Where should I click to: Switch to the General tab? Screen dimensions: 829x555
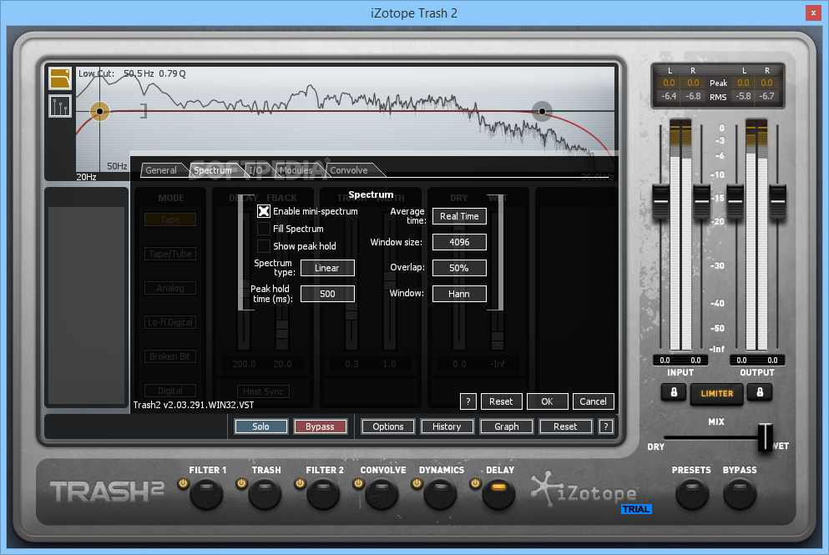[161, 170]
